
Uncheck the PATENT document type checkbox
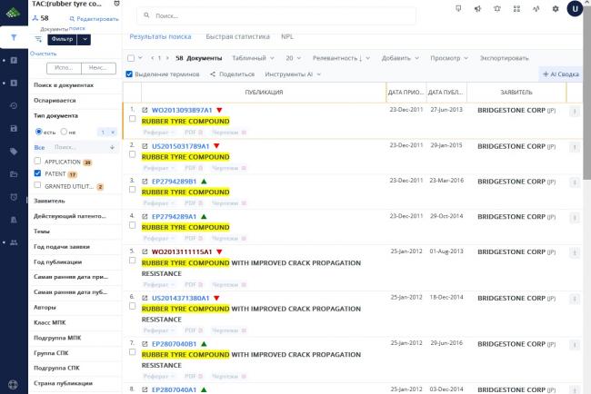(37, 172)
